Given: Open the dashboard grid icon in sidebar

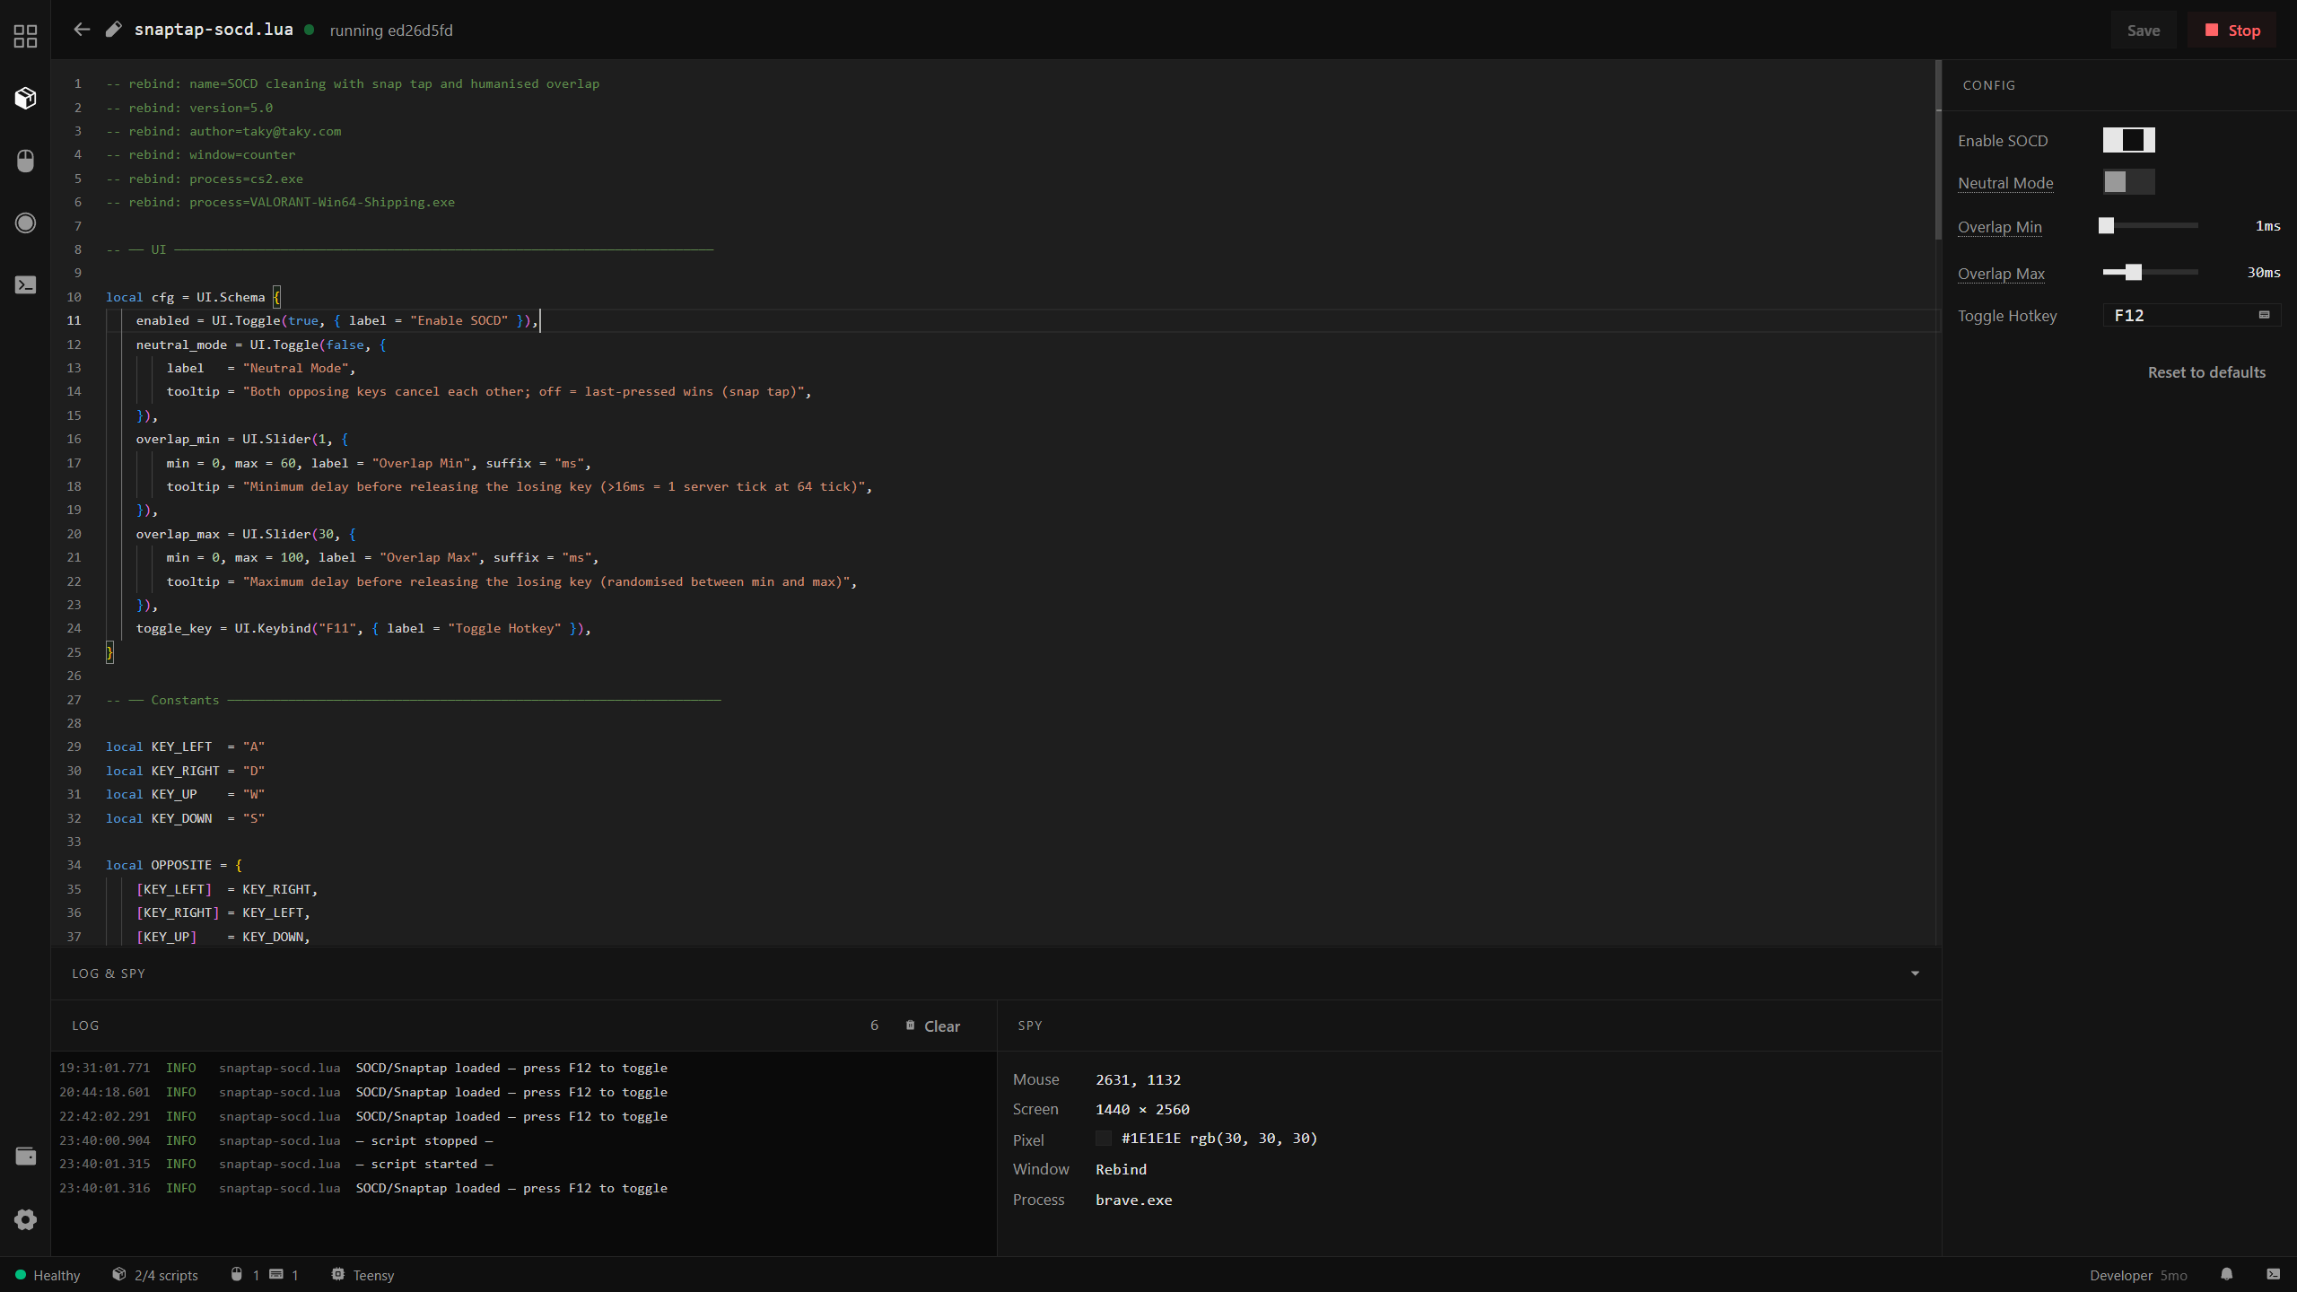Looking at the screenshot, I should click(25, 36).
